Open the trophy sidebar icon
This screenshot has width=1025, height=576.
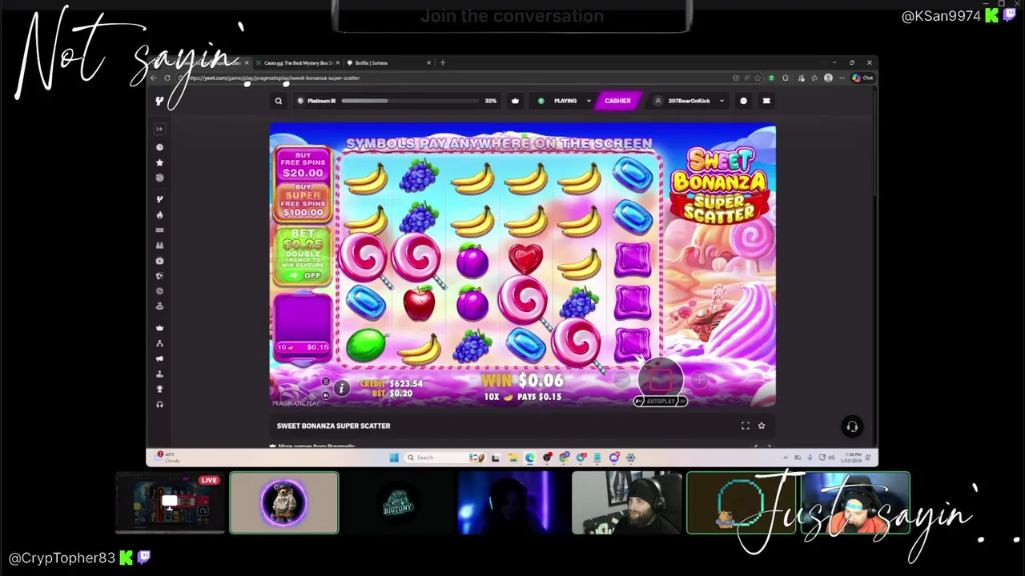click(x=159, y=389)
